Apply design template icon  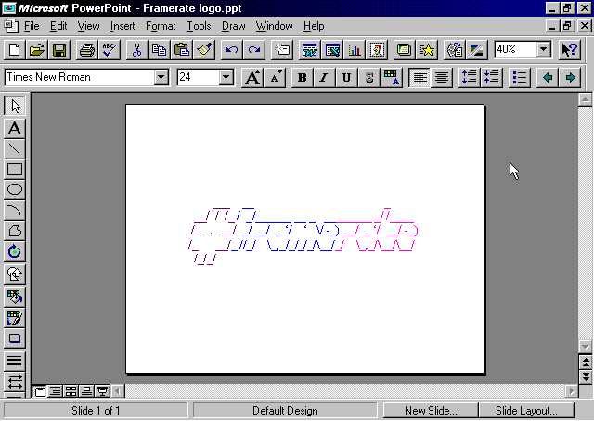pyautogui.click(x=404, y=49)
